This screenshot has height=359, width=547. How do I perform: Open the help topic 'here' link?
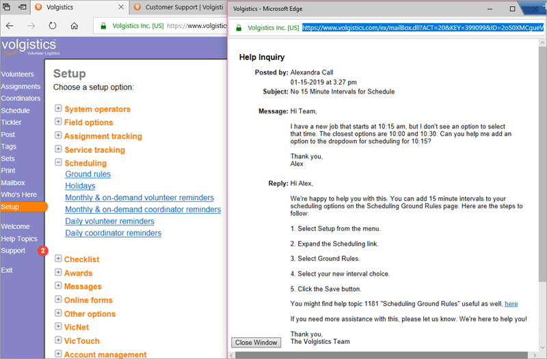click(511, 304)
